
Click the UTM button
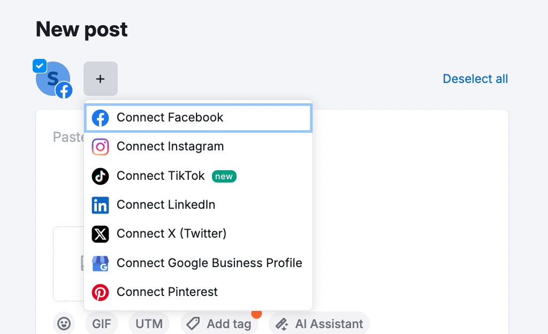tap(149, 323)
